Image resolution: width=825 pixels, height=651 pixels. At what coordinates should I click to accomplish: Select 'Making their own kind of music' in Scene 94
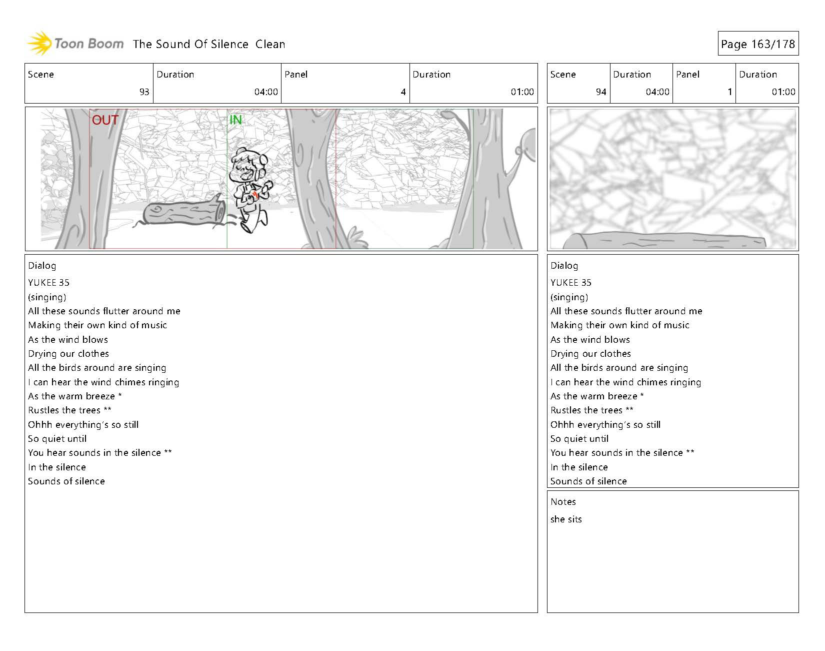coord(620,325)
